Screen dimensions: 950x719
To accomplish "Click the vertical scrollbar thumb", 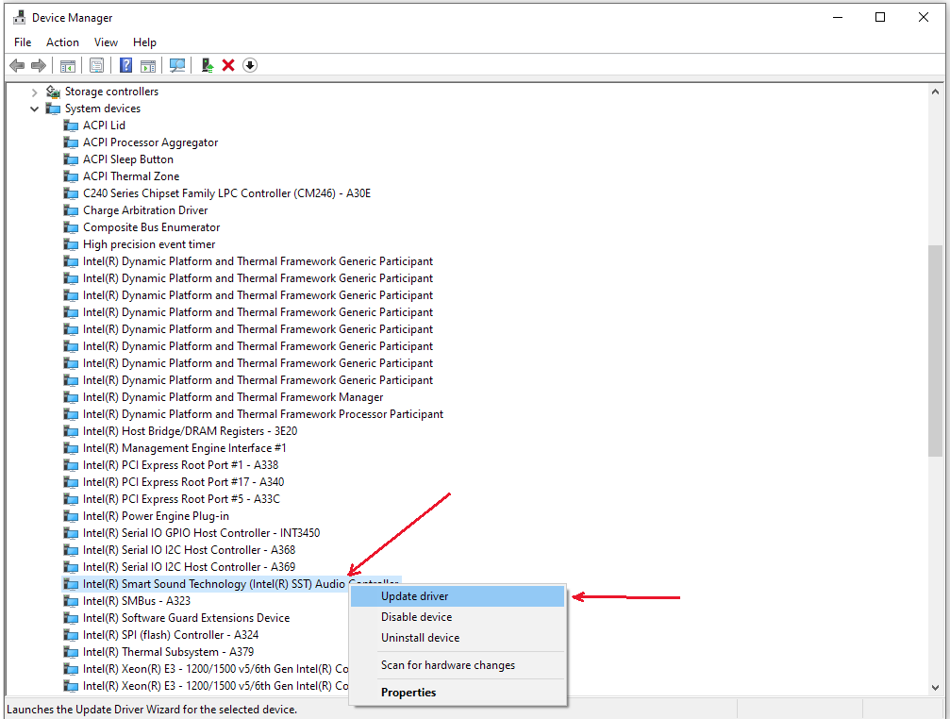I will click(935, 350).
